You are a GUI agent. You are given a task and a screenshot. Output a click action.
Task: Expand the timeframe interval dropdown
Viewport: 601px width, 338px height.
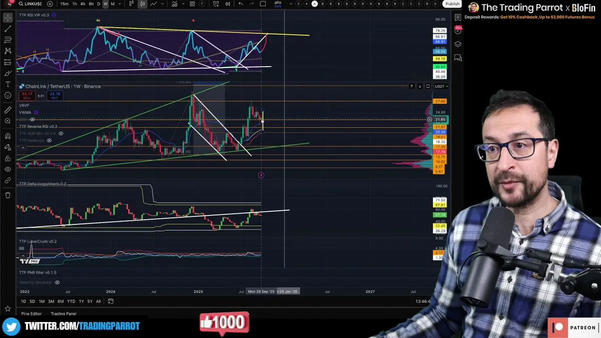click(x=120, y=4)
